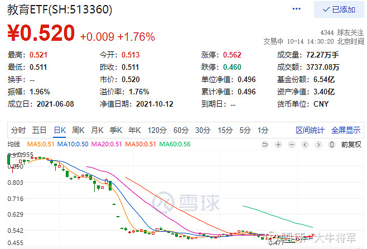
Task: Click the candlestick style icon
Action: [332, 145]
